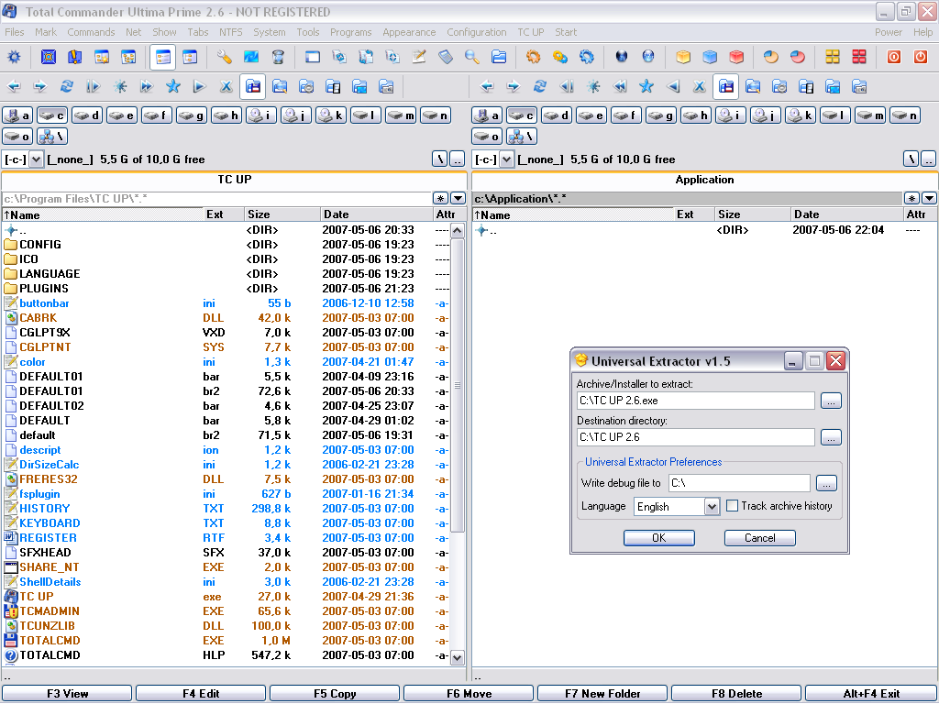Open the Configuration menu
Viewport: 939px width, 704px height.
[476, 32]
